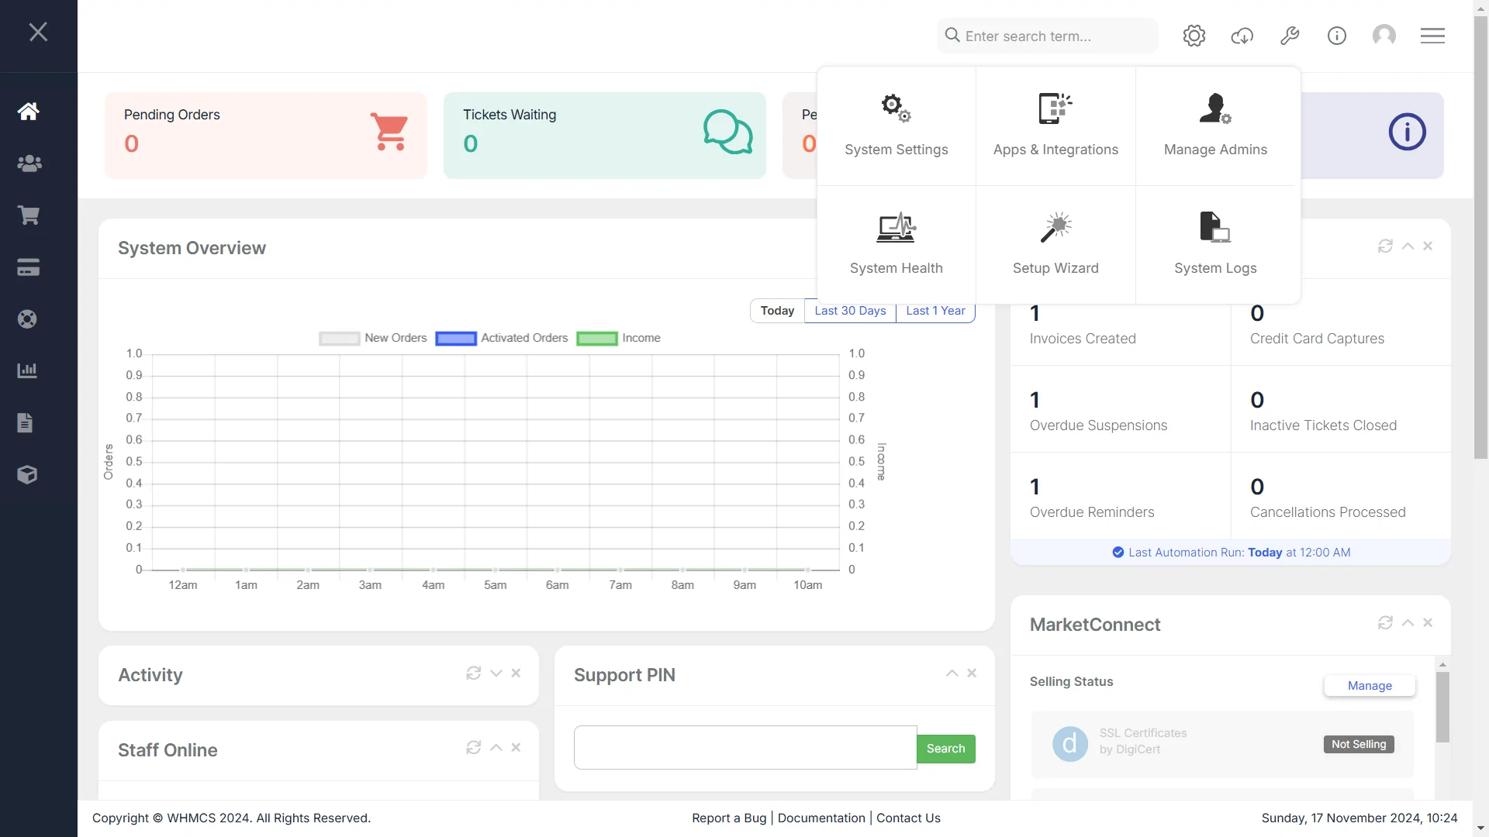Expand the Activity panel chevron

coord(496,673)
